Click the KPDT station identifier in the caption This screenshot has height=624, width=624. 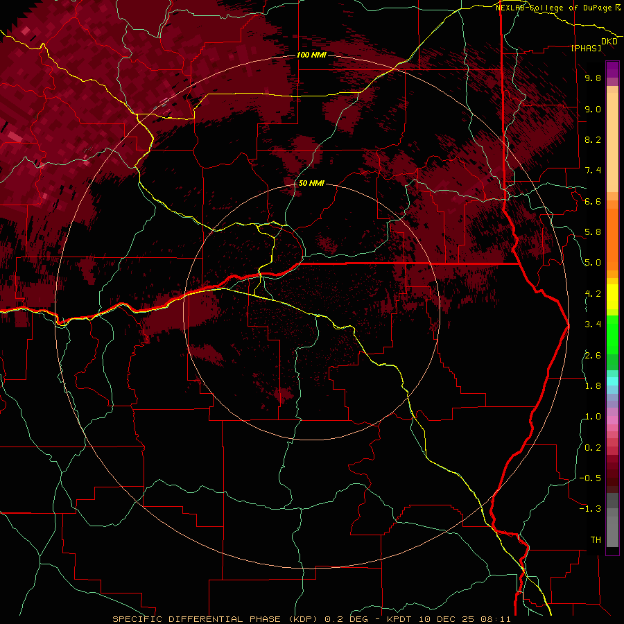tap(401, 619)
